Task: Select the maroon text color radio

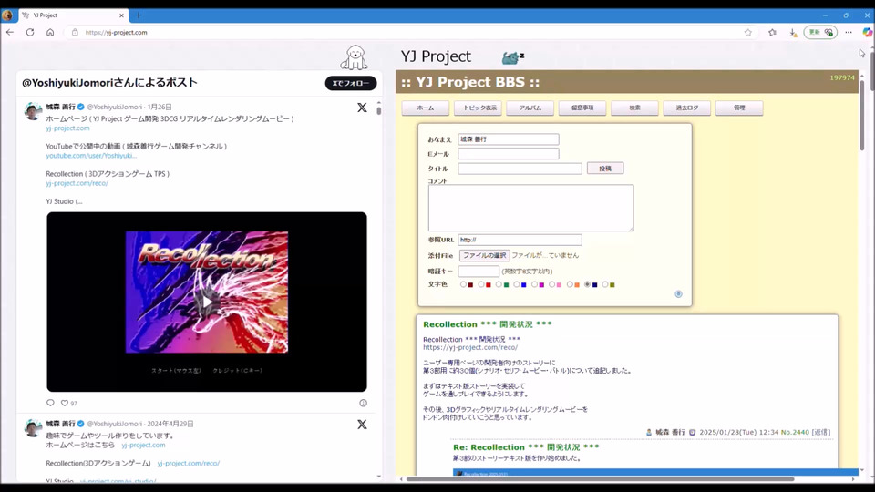Action: pos(463,284)
